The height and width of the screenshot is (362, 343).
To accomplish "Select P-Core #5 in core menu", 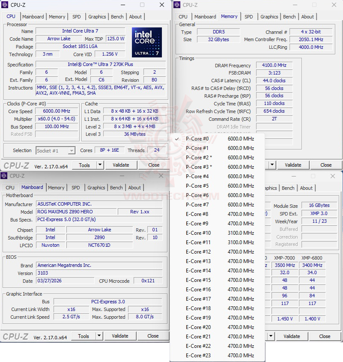I will tap(217, 186).
